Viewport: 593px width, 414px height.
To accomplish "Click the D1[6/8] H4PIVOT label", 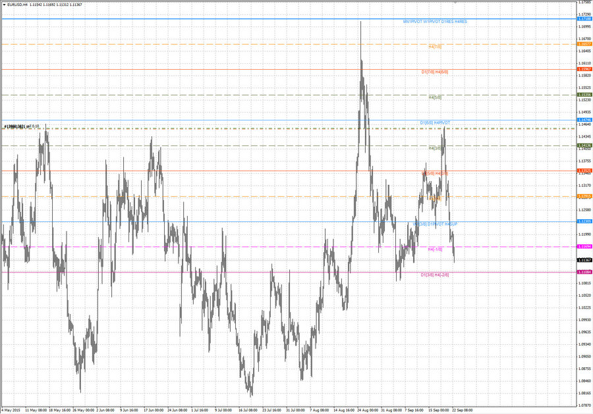I will coord(437,121).
